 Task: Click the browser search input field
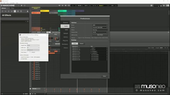(x=14, y=22)
